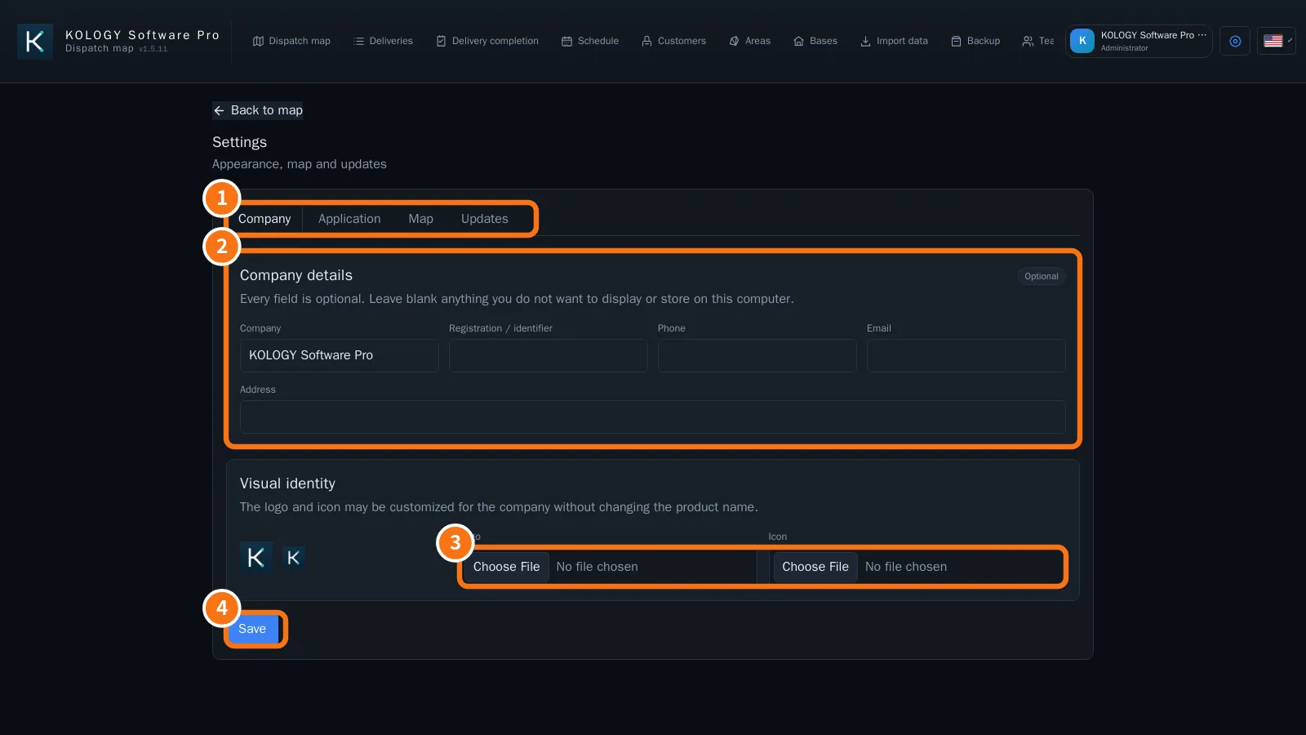Screen dimensions: 1306x735
Task: Click the KOLOGY K logo in header
Action: click(35, 42)
